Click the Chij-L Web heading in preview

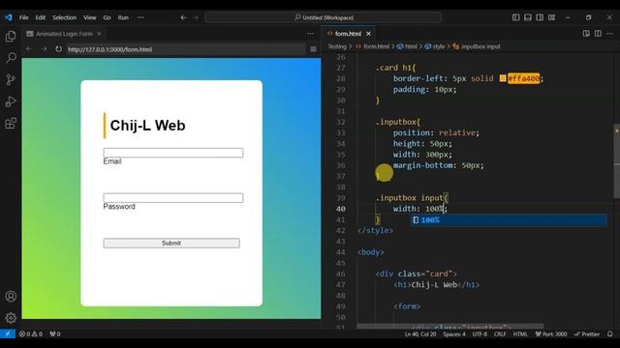point(147,126)
